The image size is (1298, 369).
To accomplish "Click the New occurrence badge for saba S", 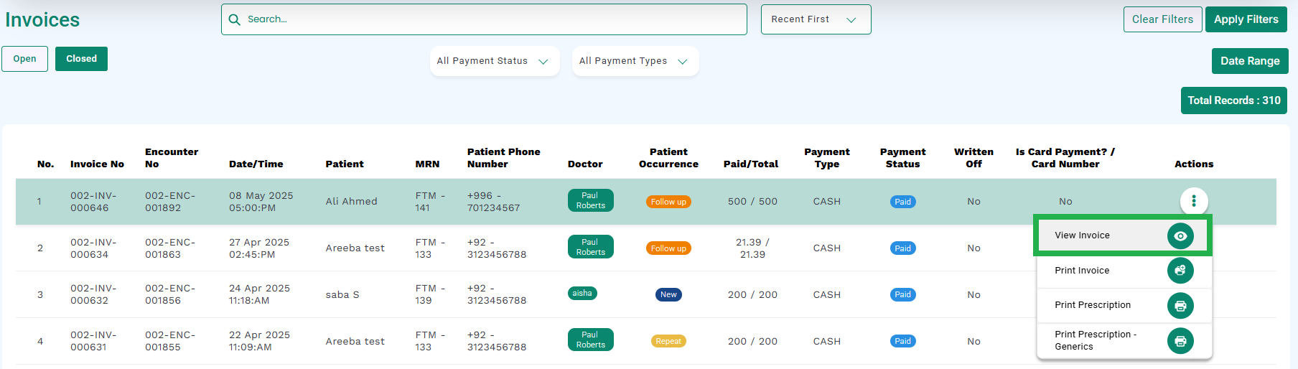I will point(668,294).
